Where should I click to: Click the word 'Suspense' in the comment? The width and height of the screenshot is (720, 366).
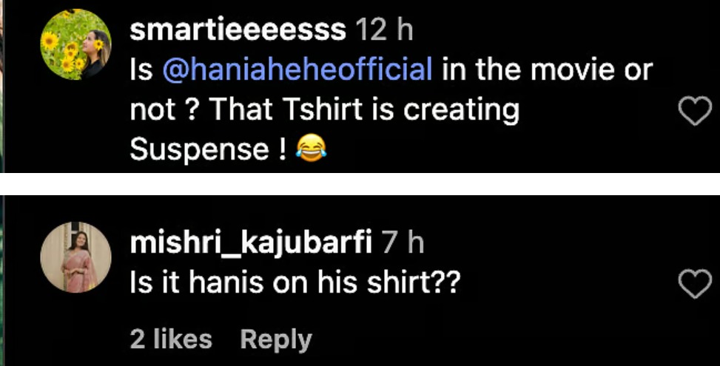click(x=199, y=150)
